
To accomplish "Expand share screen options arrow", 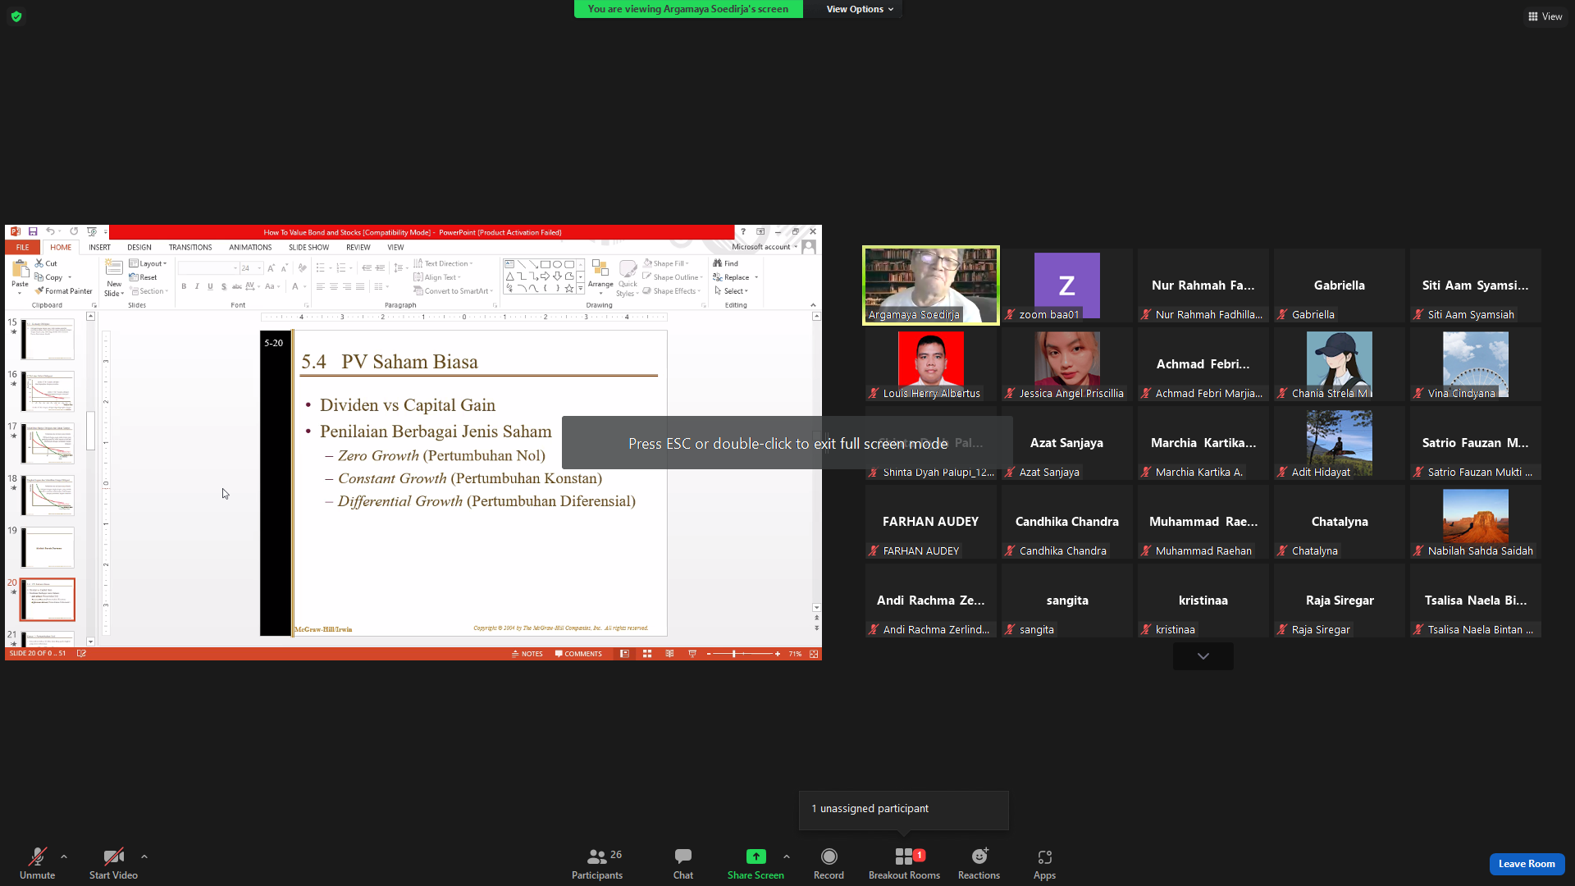I will (787, 856).
